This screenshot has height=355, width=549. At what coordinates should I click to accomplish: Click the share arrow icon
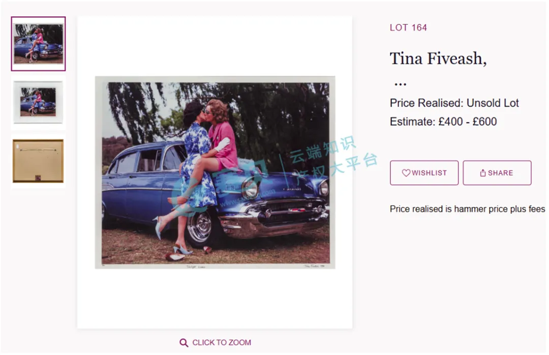coord(483,173)
